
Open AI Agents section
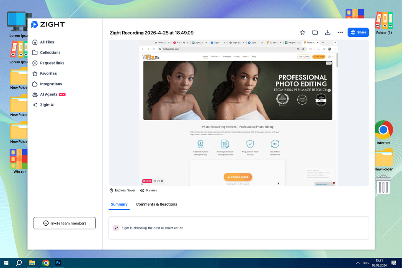[49, 94]
